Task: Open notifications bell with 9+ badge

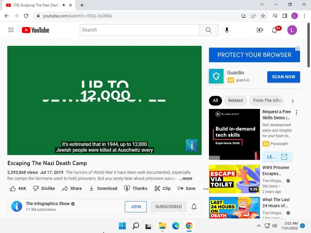Action: click(276, 29)
